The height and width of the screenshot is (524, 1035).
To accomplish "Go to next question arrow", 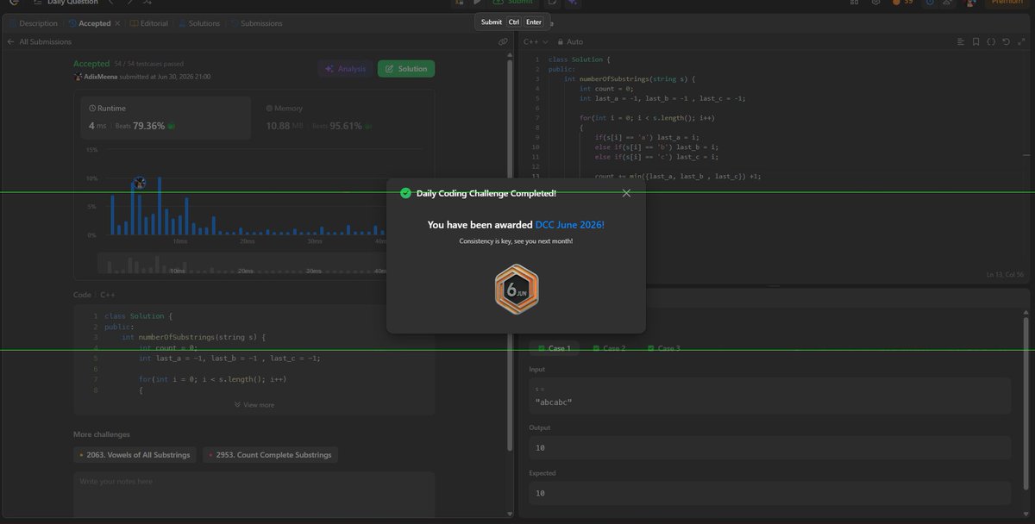I will click(130, 3).
